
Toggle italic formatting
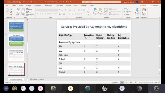[40, 14]
